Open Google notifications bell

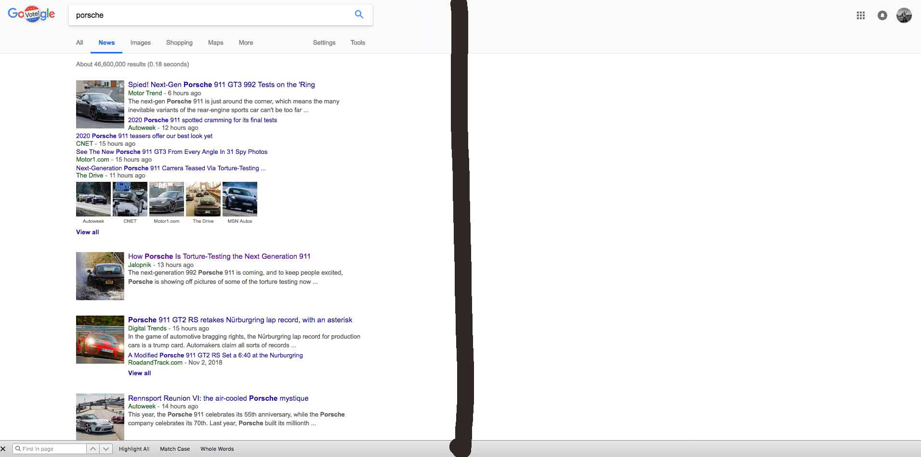pyautogui.click(x=882, y=15)
